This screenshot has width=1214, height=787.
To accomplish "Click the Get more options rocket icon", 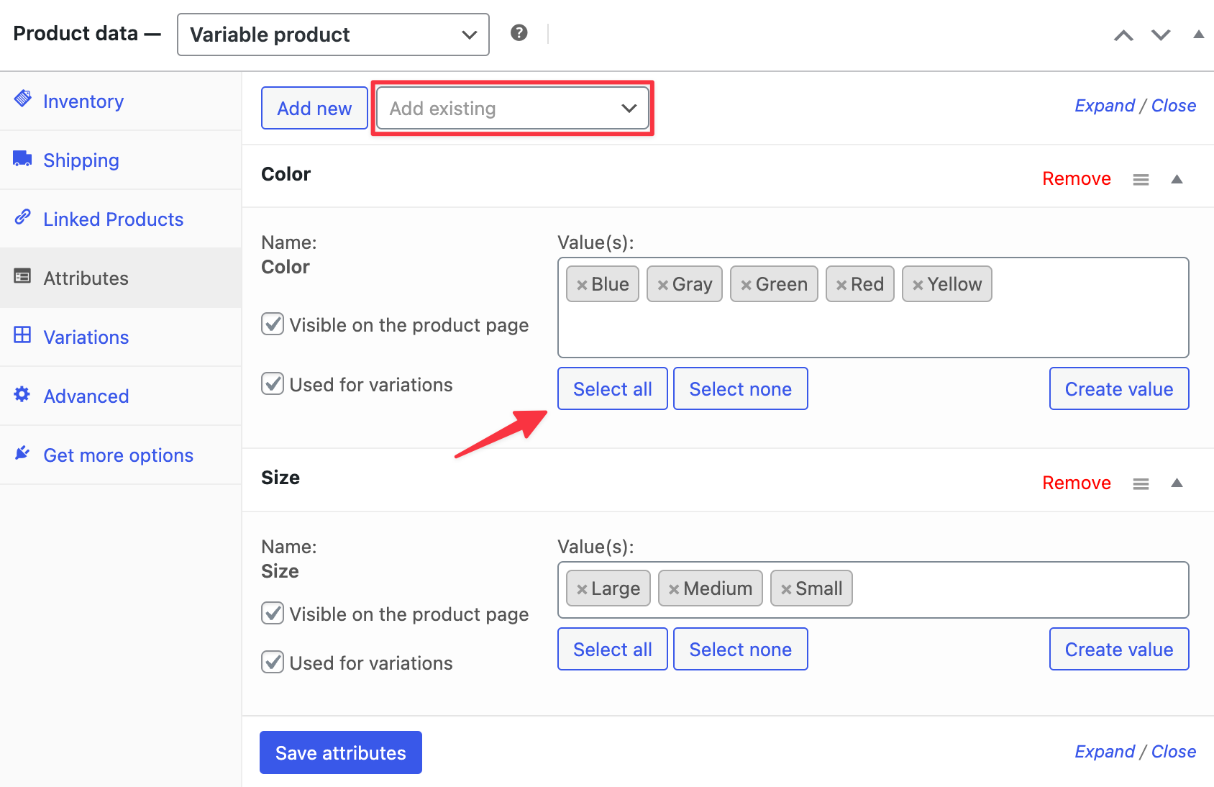I will coord(22,452).
